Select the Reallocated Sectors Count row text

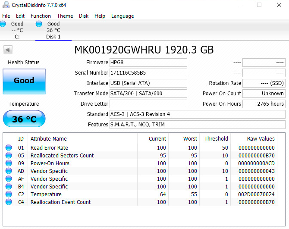click(62, 156)
